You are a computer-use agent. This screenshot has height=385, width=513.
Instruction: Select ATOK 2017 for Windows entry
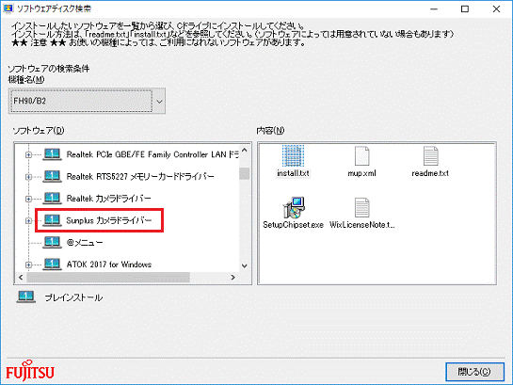click(109, 265)
